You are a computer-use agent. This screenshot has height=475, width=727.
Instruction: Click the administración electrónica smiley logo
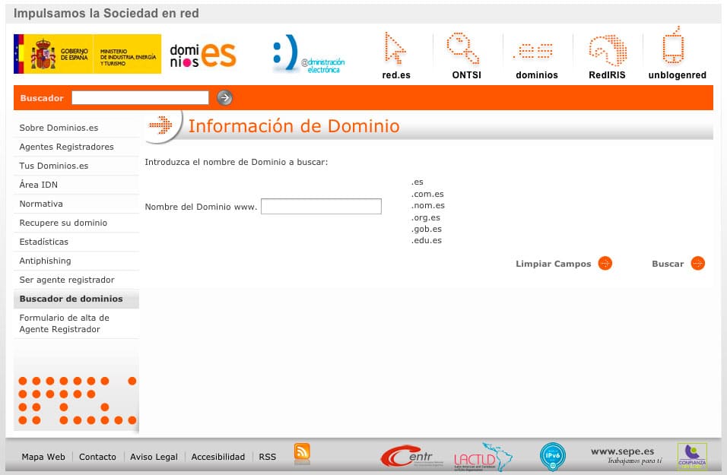click(308, 54)
